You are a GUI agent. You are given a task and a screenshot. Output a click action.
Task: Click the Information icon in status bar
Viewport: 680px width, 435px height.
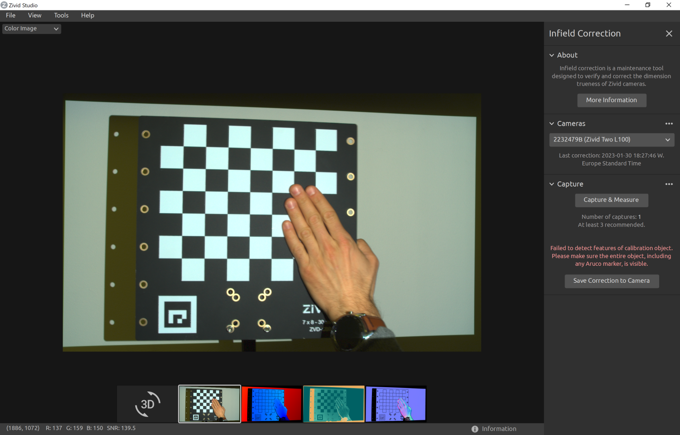(475, 429)
